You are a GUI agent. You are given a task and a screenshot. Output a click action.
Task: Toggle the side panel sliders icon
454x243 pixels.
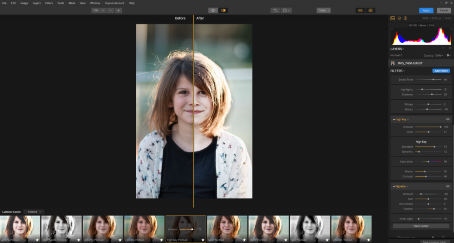(x=370, y=10)
